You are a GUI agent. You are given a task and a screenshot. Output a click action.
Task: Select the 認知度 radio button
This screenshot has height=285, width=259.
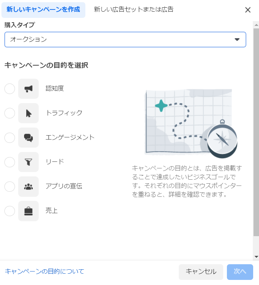(x=9, y=89)
